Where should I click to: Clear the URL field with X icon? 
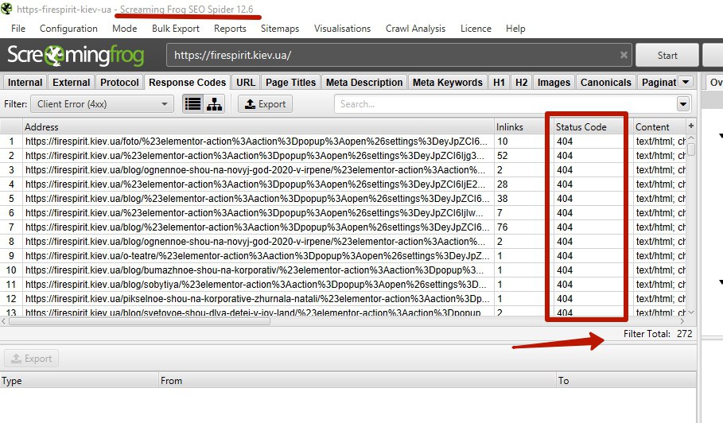point(624,56)
